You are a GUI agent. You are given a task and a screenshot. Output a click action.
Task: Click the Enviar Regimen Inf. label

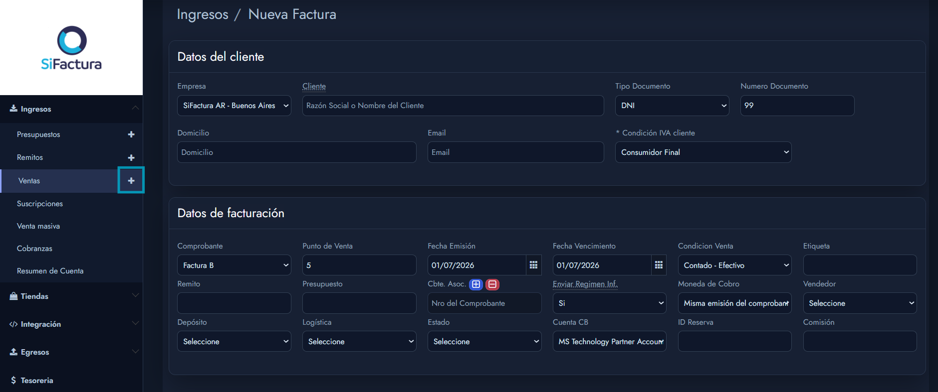coord(585,284)
